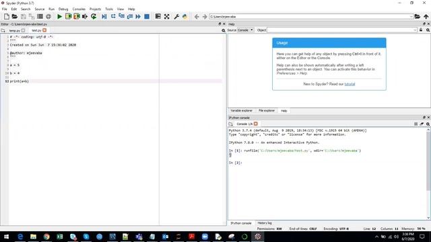The image size is (431, 242).
Task: Create a new file with toolbar icon
Action: tap(7, 16)
